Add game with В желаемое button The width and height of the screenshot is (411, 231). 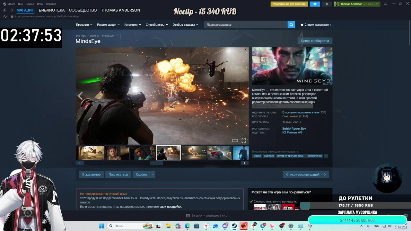point(91,175)
